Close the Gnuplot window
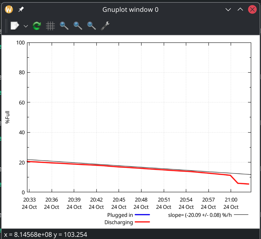Viewport: 261px width, 239px height. 252,10
